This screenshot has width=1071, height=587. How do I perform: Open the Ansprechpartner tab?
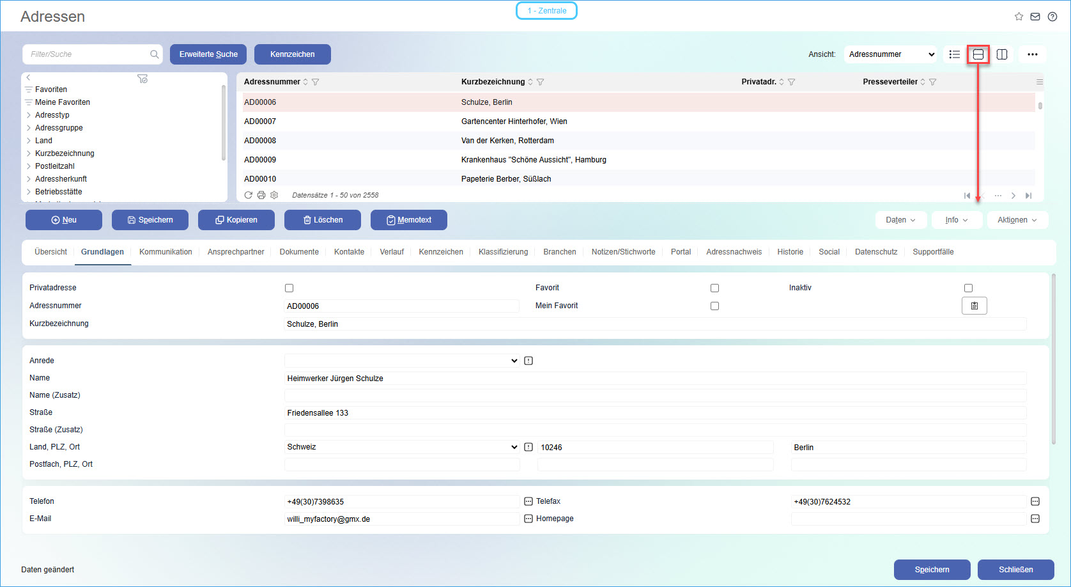(236, 252)
